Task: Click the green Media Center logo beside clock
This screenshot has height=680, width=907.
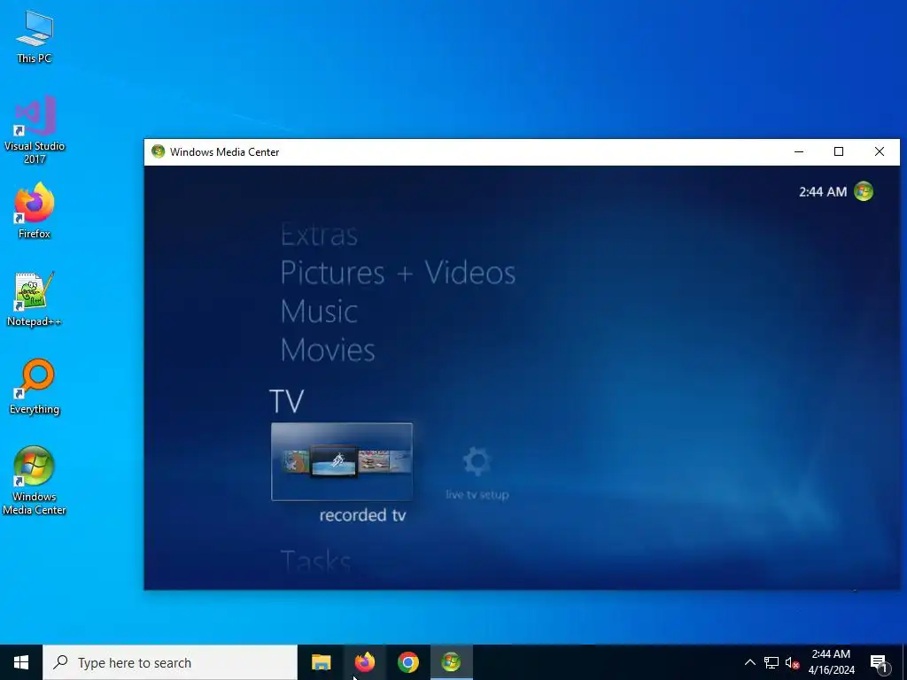Action: click(x=864, y=191)
